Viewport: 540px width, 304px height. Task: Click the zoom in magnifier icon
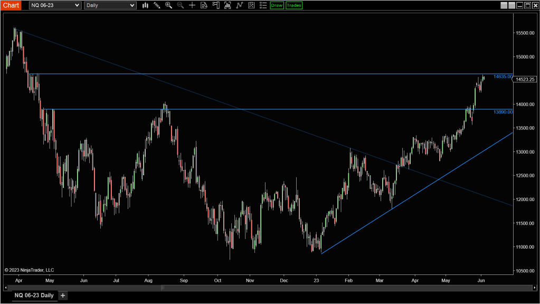click(x=168, y=5)
